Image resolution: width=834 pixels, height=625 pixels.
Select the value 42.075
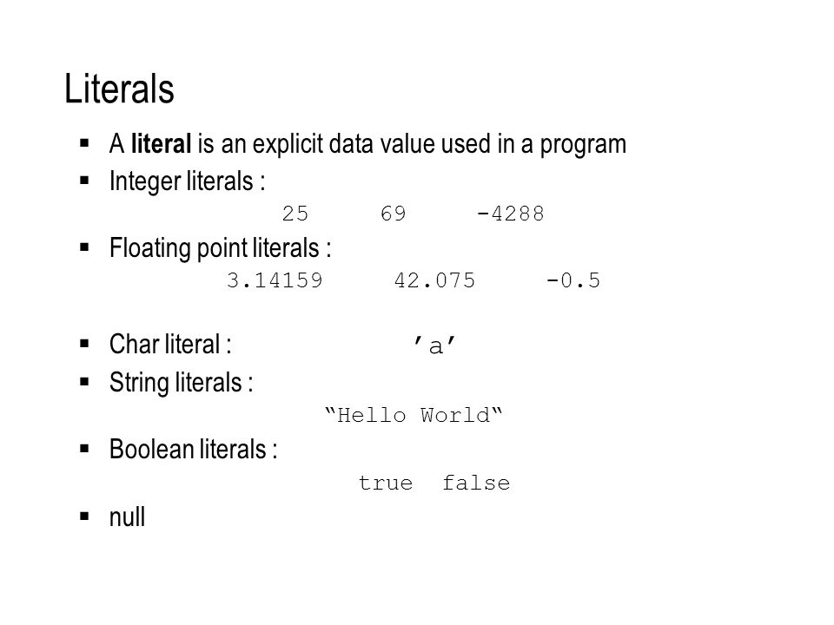pyautogui.click(x=434, y=280)
